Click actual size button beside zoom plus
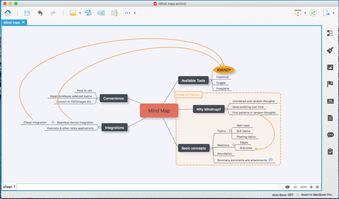 tap(317, 187)
